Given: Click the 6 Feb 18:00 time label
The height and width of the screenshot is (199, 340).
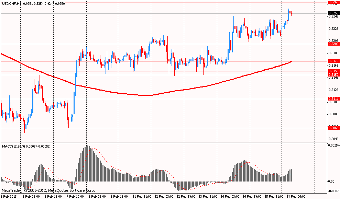Looking at the screenshot, I should [x=53, y=196].
